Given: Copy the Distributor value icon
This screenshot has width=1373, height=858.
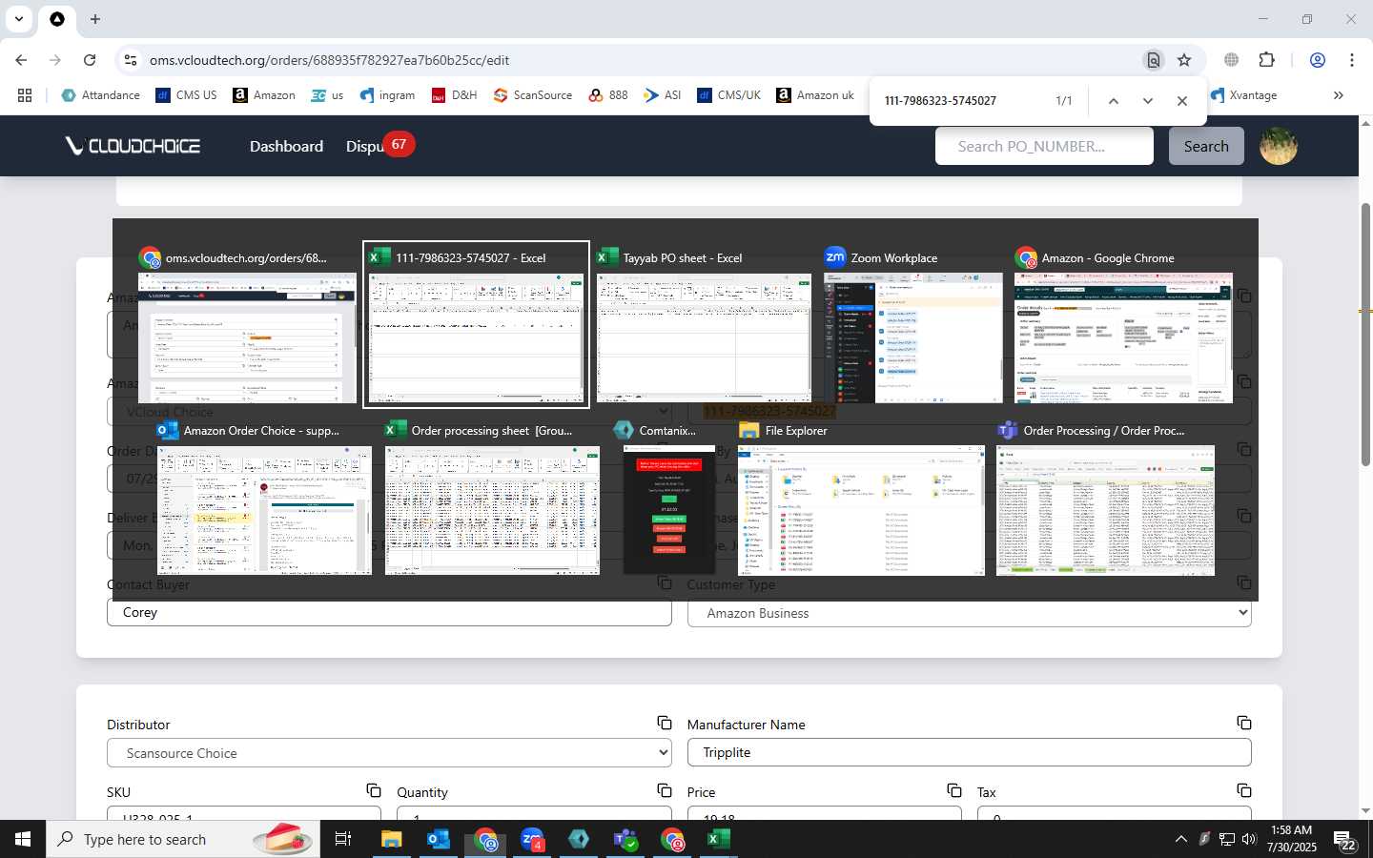Looking at the screenshot, I should click(665, 723).
